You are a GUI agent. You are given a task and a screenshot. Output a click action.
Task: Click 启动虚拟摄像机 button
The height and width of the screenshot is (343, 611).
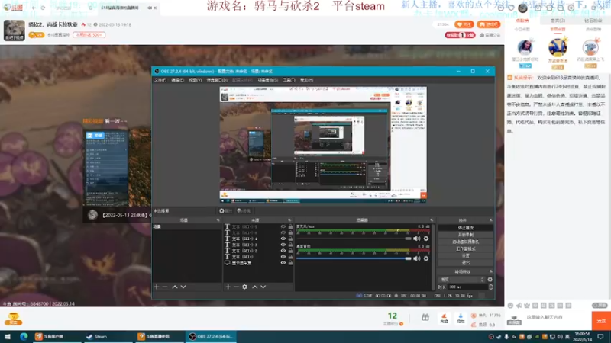coord(466,242)
